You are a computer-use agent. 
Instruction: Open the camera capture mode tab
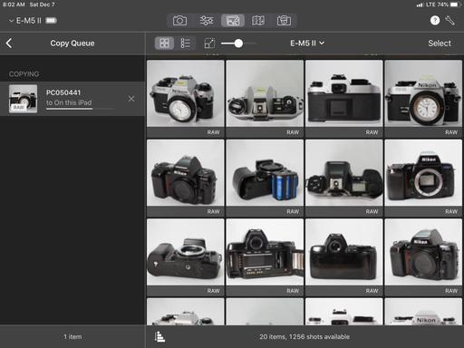pos(179,21)
